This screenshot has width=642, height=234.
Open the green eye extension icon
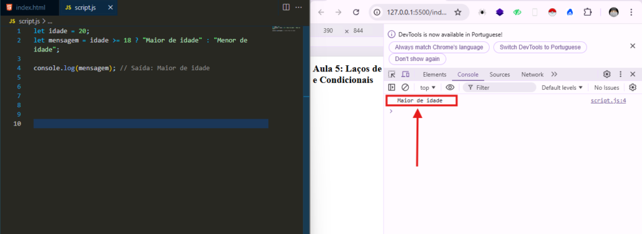pyautogui.click(x=517, y=13)
